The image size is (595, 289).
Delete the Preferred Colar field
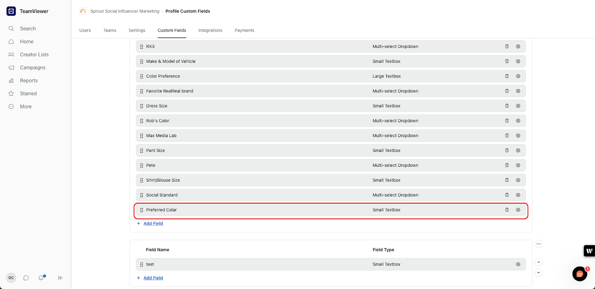507,210
